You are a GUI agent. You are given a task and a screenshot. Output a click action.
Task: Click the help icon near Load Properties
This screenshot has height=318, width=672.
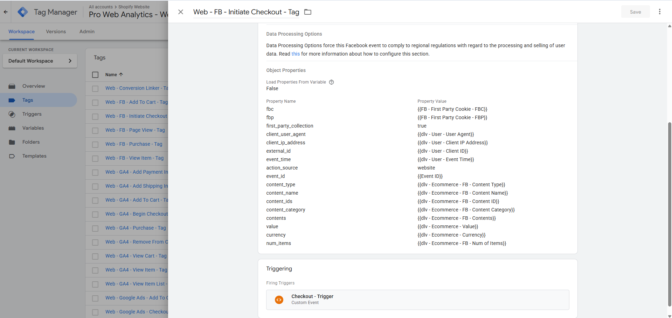tap(331, 82)
